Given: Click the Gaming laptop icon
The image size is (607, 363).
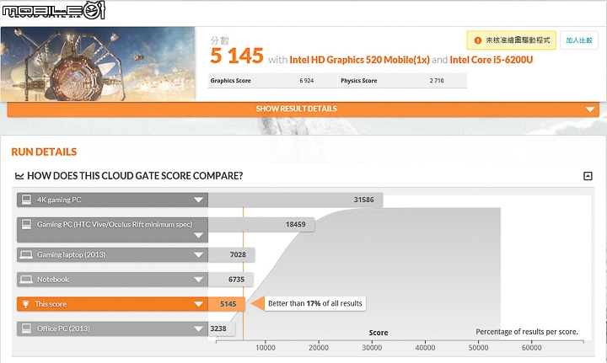Looking at the screenshot, I should coord(26,254).
